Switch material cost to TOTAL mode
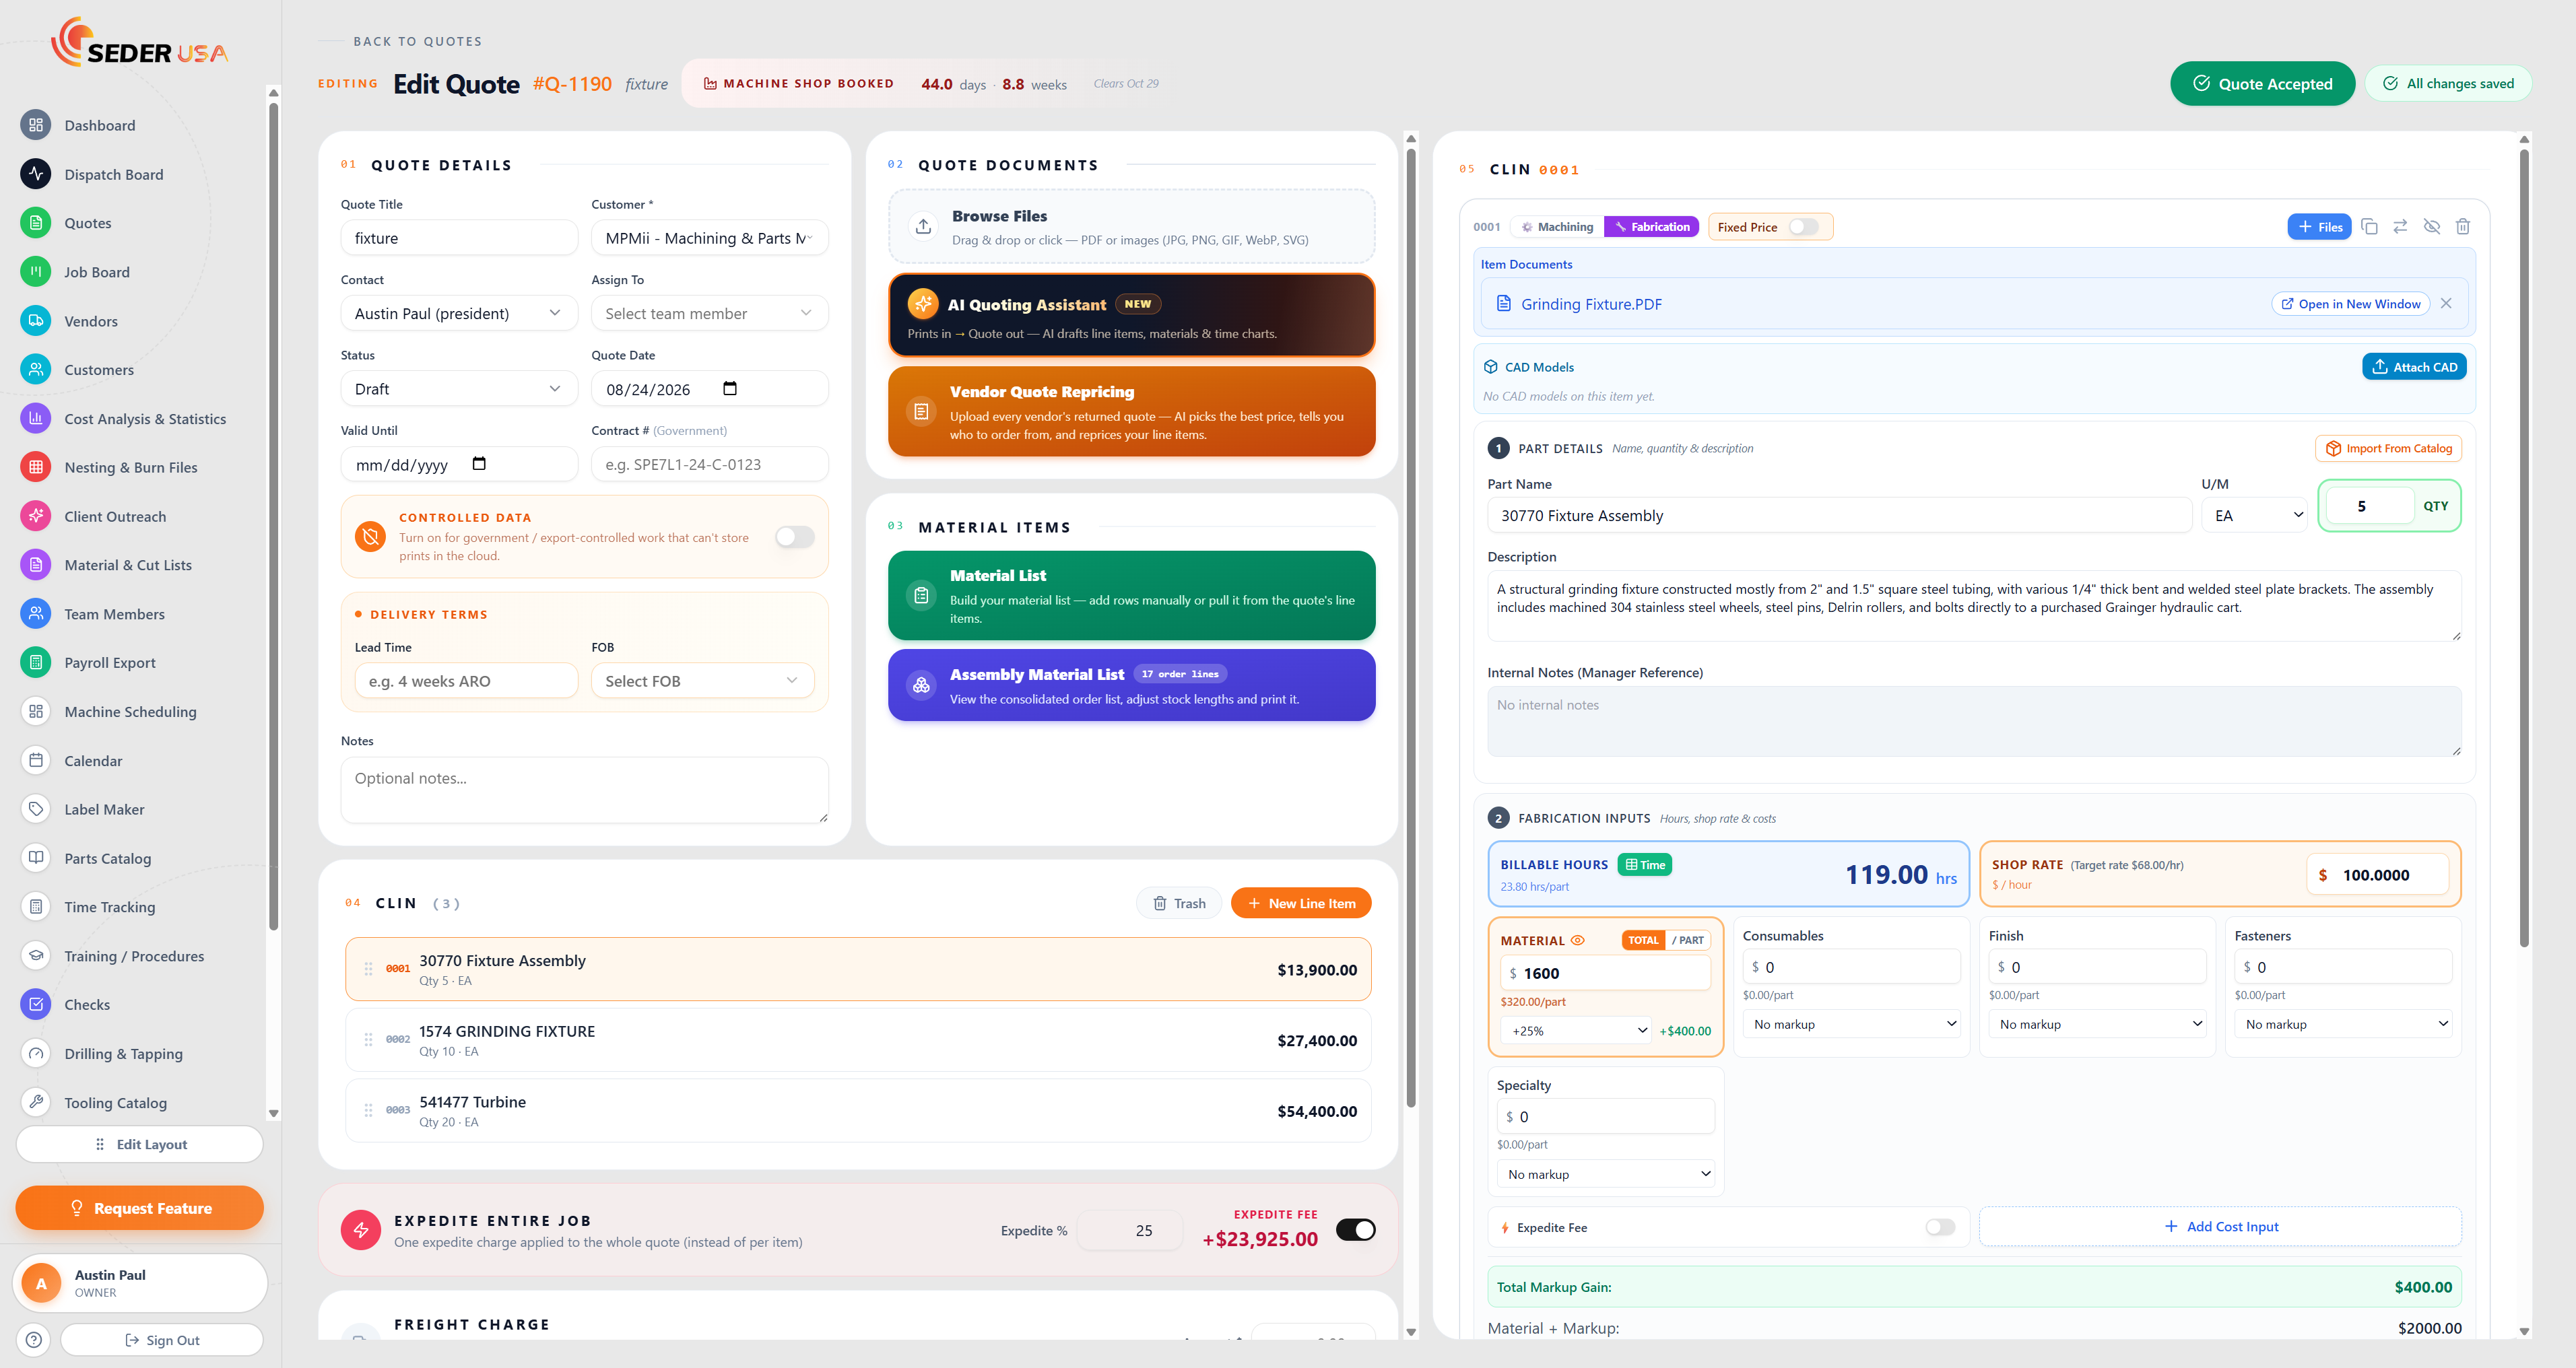This screenshot has height=1368, width=2576. coord(1643,940)
